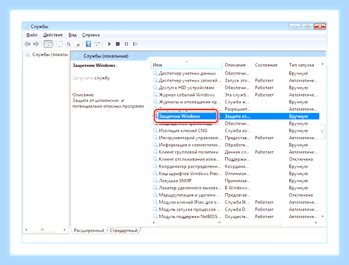Switch to the Стандартный tab
This screenshot has width=349, height=265.
124,231
